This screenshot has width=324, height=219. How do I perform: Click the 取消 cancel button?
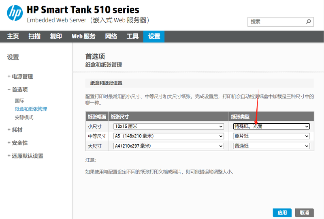click(304, 213)
